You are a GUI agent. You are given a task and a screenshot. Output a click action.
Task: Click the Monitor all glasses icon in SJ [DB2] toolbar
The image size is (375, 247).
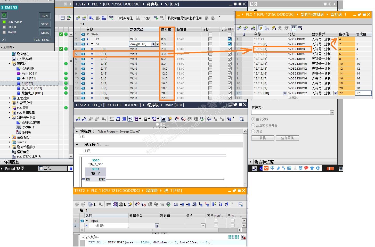coord(111,18)
